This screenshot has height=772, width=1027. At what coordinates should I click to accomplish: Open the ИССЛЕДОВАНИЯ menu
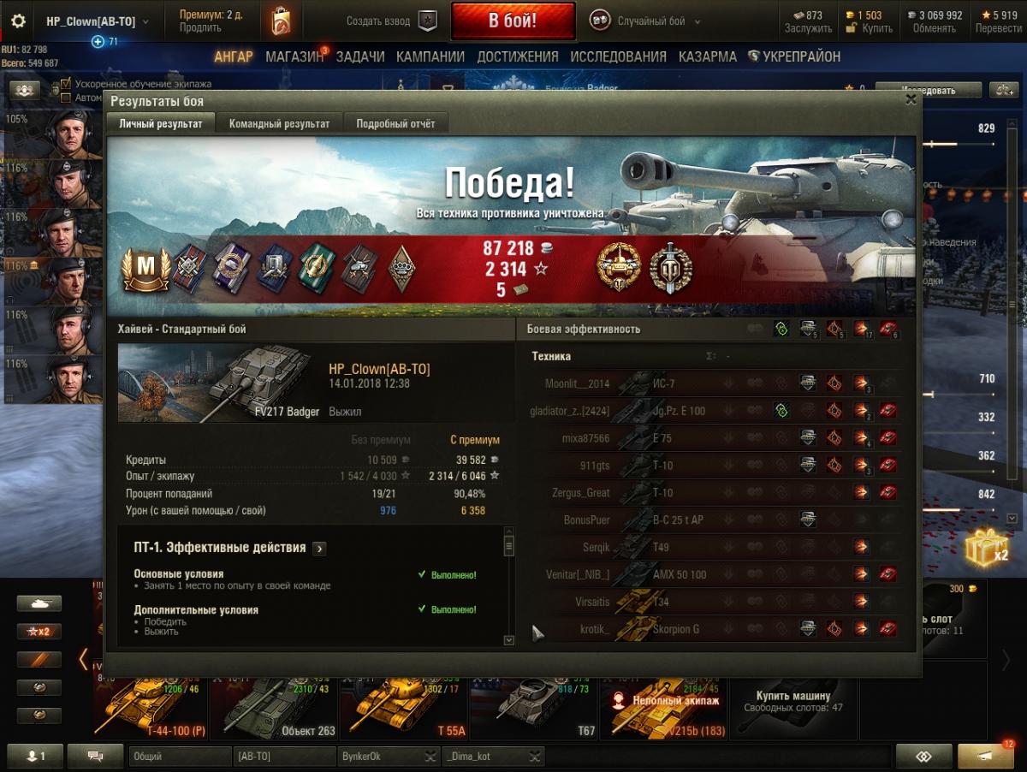point(618,56)
